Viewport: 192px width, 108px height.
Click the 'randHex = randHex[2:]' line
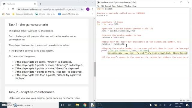(114, 44)
